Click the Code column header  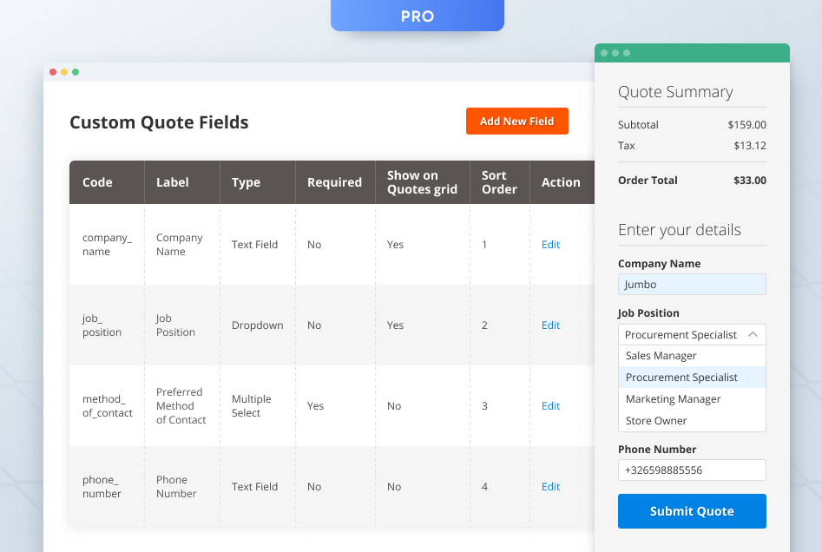point(97,182)
